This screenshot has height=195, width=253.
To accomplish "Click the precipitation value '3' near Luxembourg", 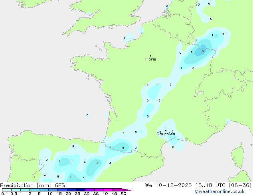I will [203, 51].
